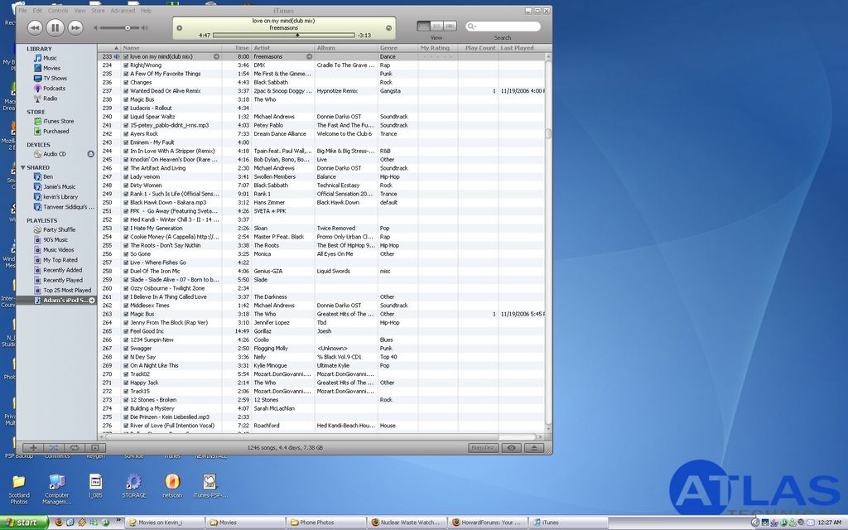Open the Advanced menu
Viewport: 848px width, 530px height.
click(123, 10)
